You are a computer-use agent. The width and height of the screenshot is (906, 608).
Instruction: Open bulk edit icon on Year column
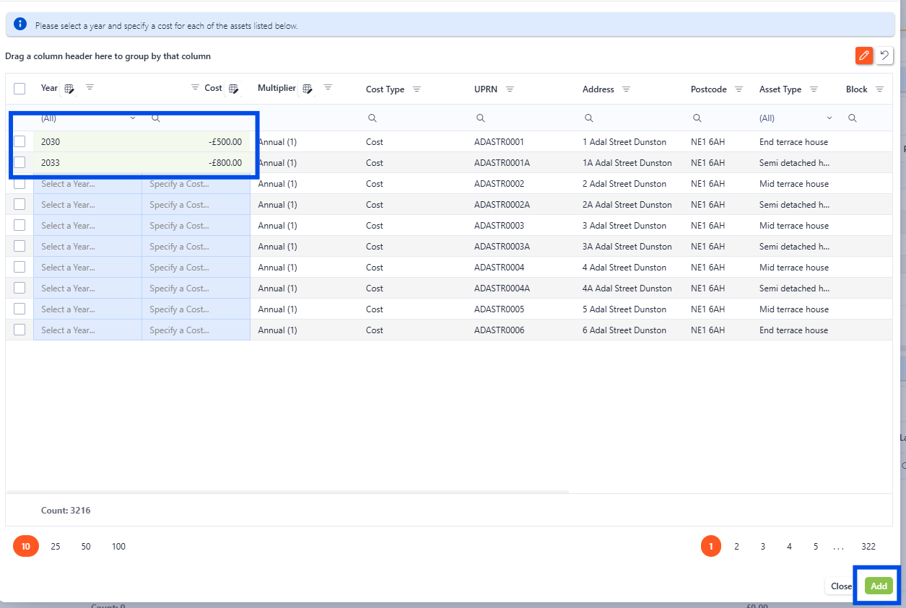pyautogui.click(x=69, y=89)
